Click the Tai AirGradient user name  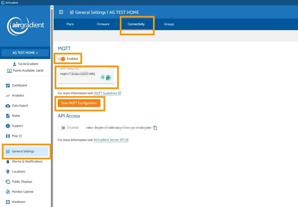pos(28,64)
